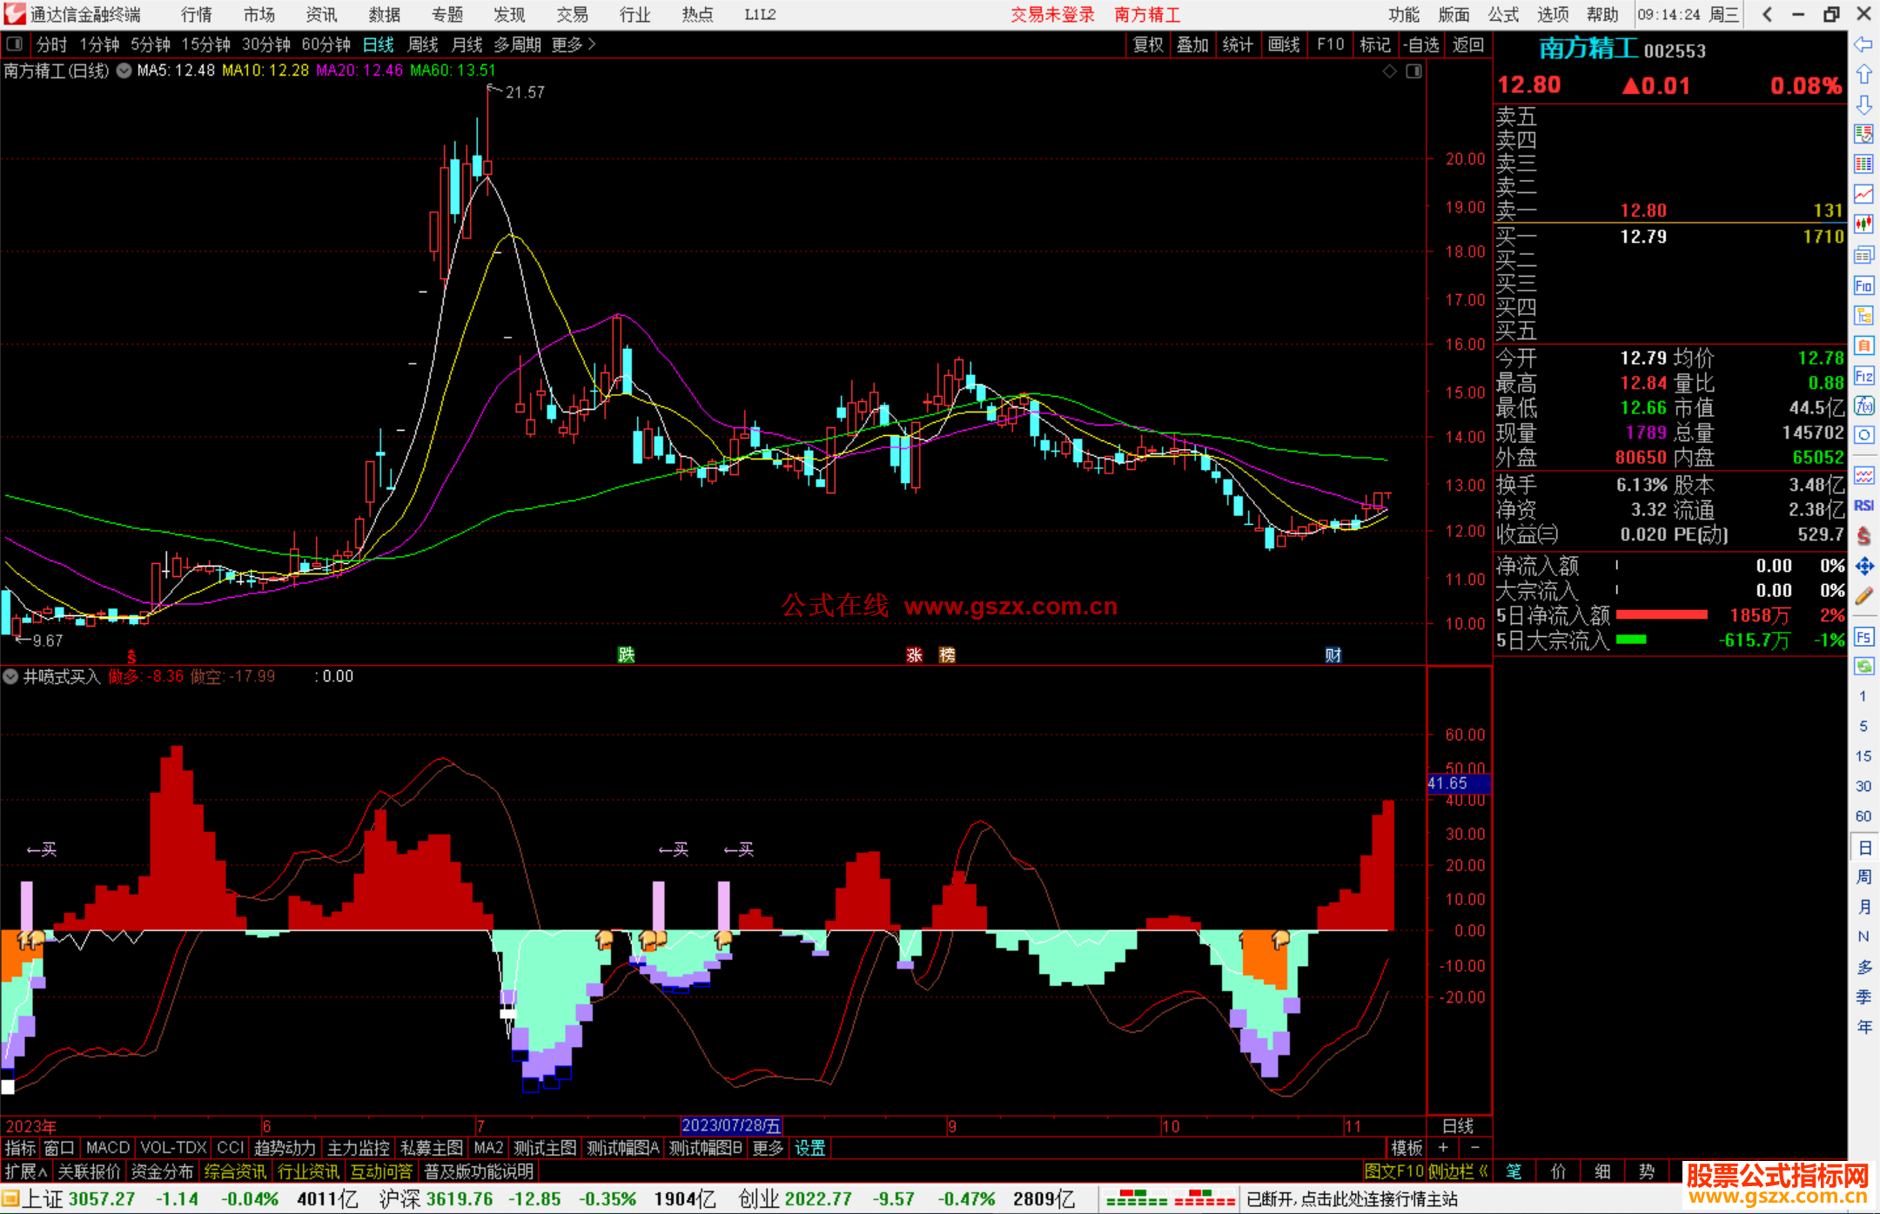This screenshot has height=1214, width=1880.
Task: Select the MACD indicator tab
Action: [108, 1148]
